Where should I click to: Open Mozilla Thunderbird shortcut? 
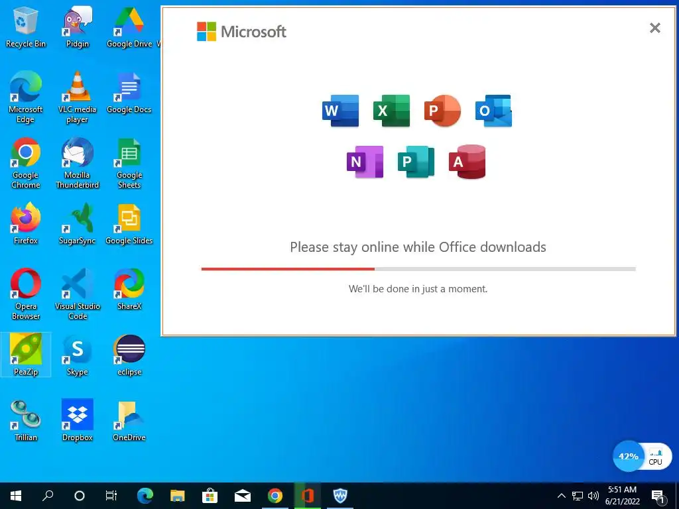[x=77, y=163]
